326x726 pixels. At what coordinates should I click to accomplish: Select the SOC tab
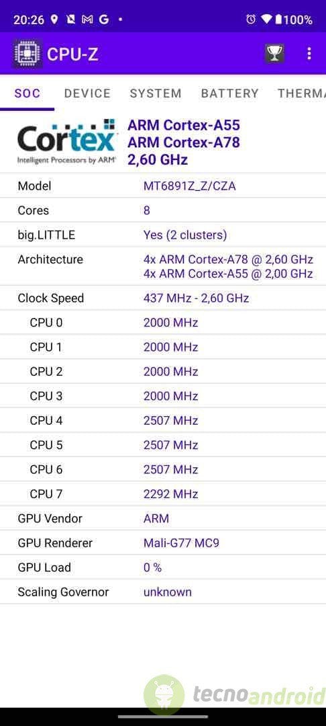[x=28, y=93]
